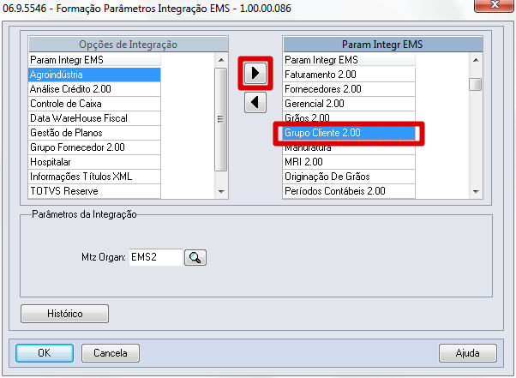Select MRI 2.00 in right list

(x=349, y=162)
